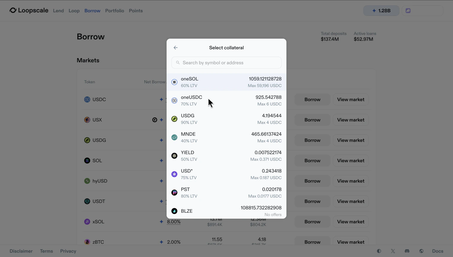
Task: Click the USDG token icon in Markets table
Action: 87,140
